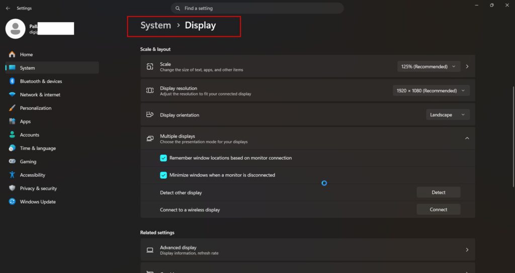Screen dimensions: 515x273
Task: Open Time & language settings
Action: (52, 148)
